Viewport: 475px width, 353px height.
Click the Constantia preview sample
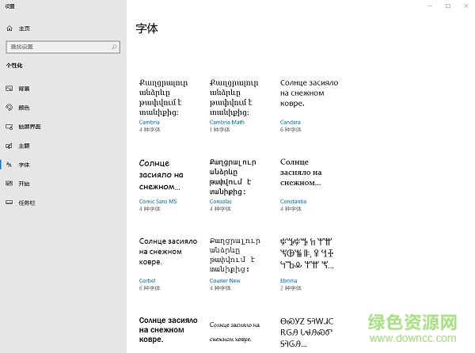[x=301, y=173]
